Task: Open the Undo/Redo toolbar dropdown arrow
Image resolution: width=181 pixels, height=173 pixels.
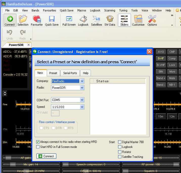Action: pos(31,39)
